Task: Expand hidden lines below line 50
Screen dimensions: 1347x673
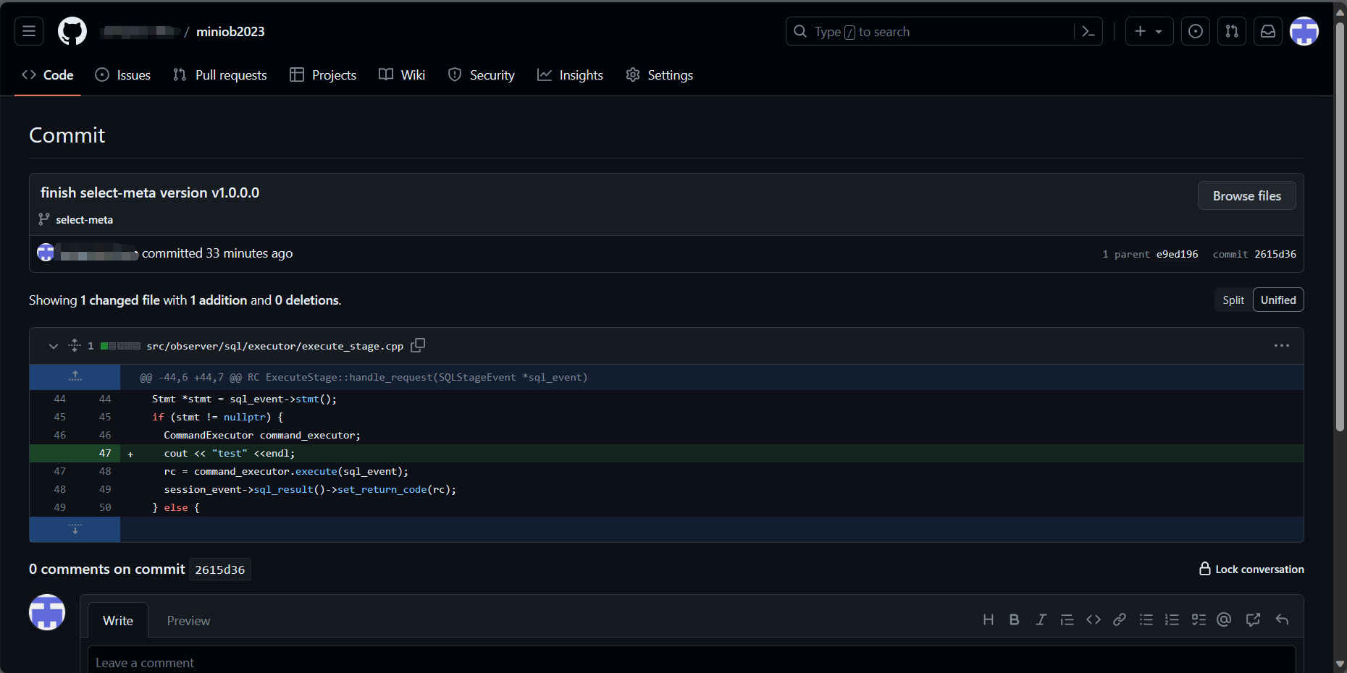Action: [x=75, y=529]
